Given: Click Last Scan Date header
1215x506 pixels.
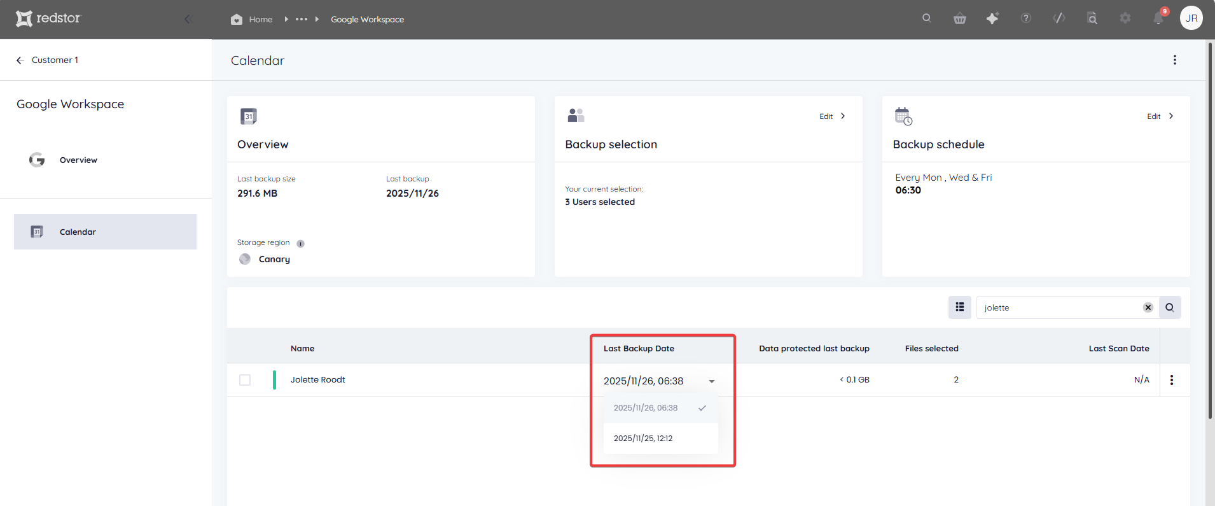Looking at the screenshot, I should (1119, 349).
